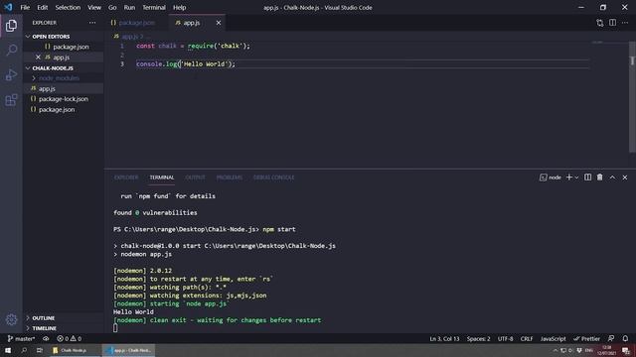Image resolution: width=636 pixels, height=357 pixels.
Task: Click the master branch indicator
Action: point(21,338)
